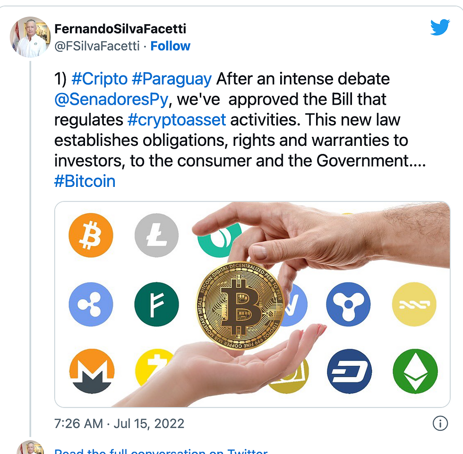
Task: Read the full conversation on Twitter
Action: coord(161,450)
